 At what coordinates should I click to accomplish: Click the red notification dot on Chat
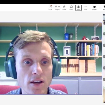[x=51, y=6]
